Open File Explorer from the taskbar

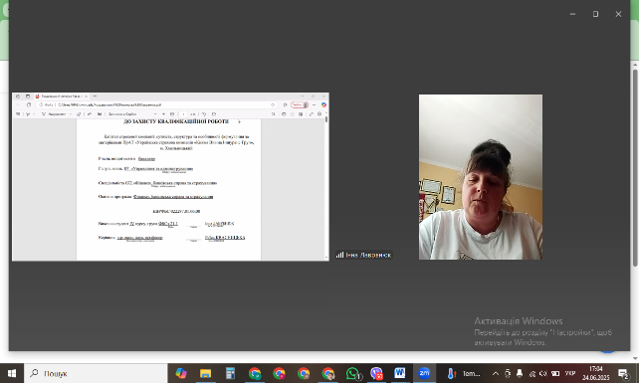(x=205, y=373)
